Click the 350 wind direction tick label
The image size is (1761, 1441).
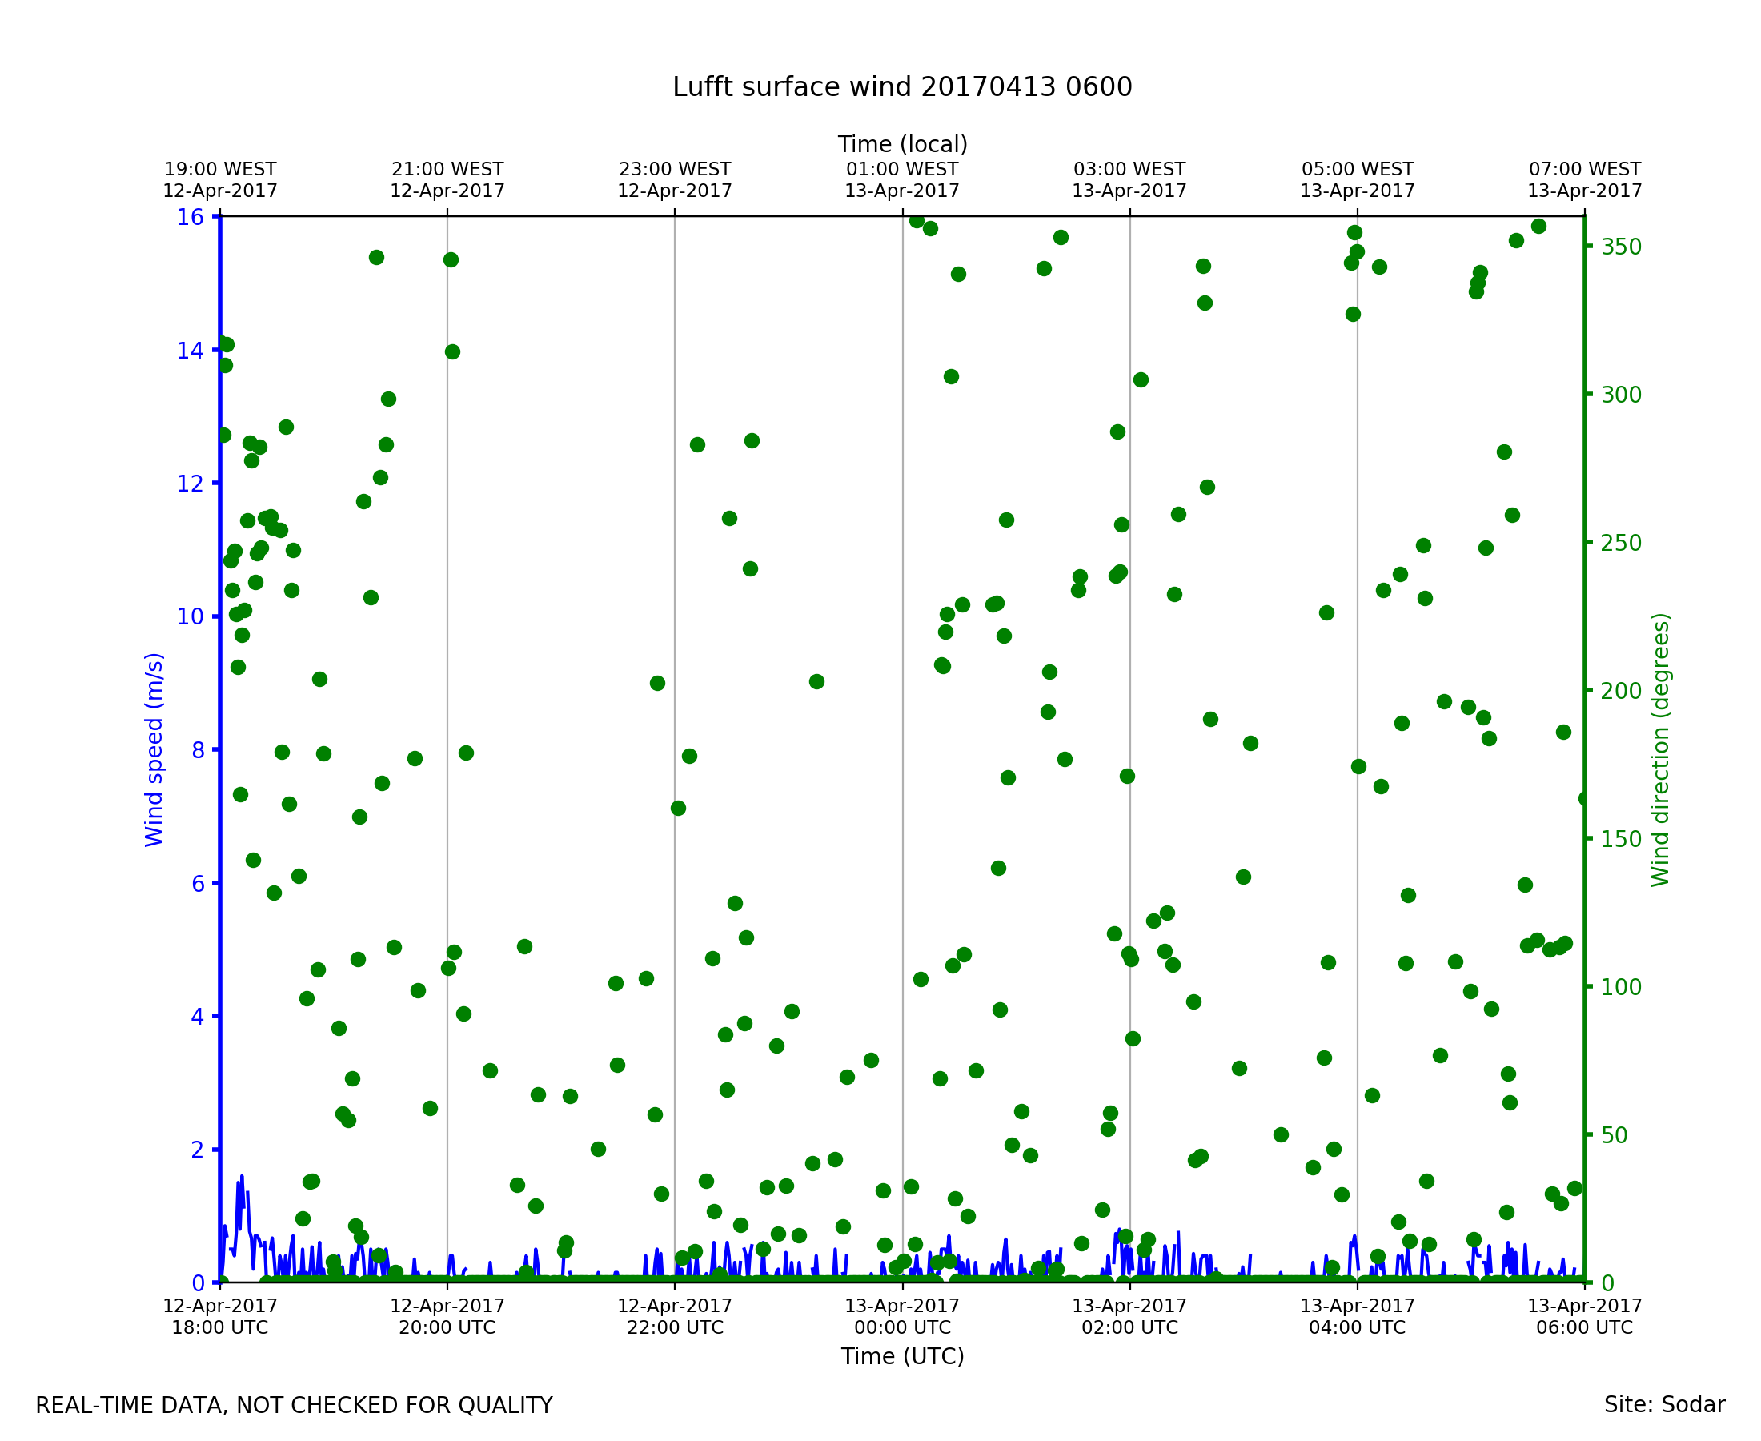1621,247
